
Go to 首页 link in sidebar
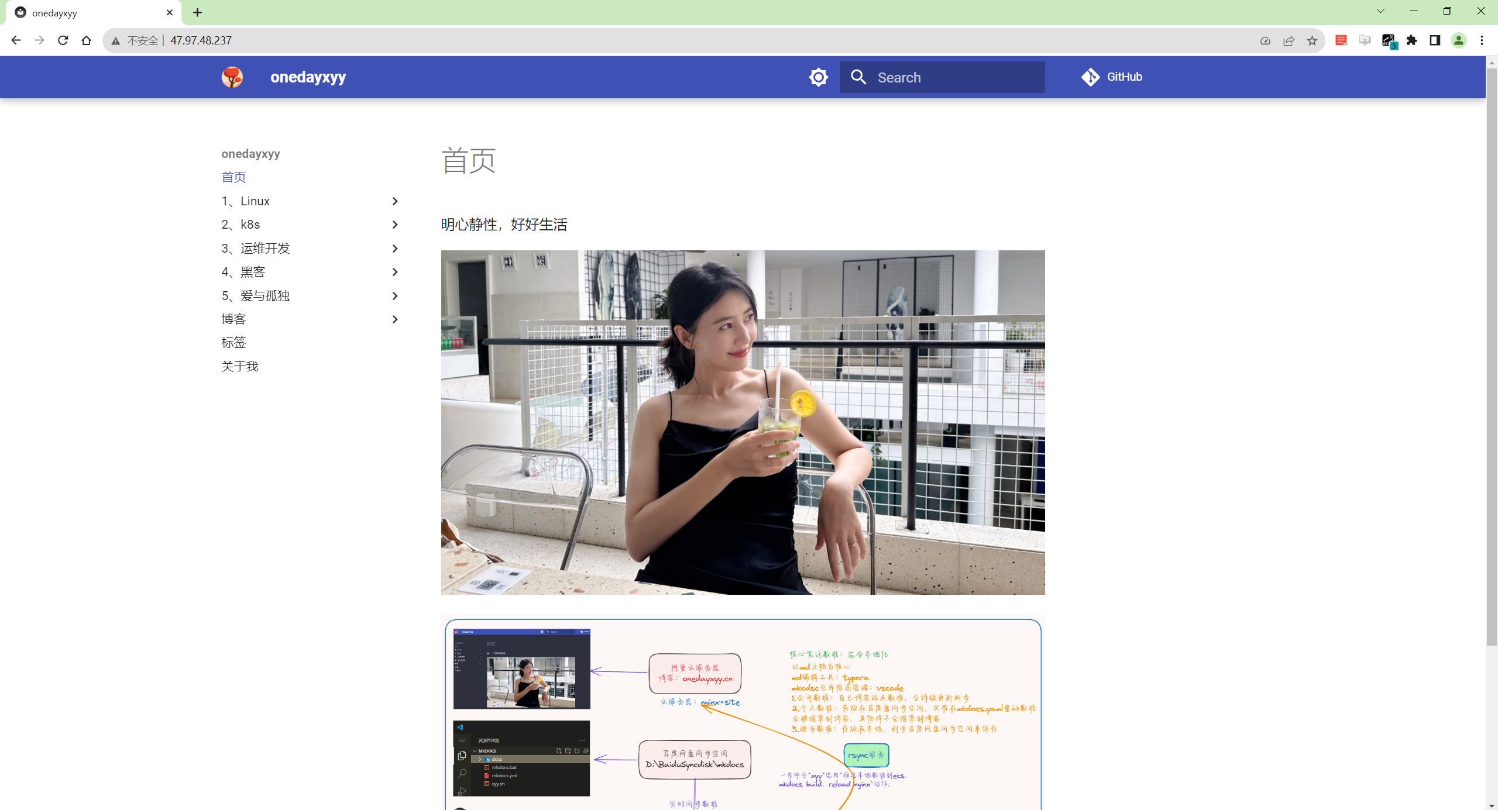click(233, 177)
